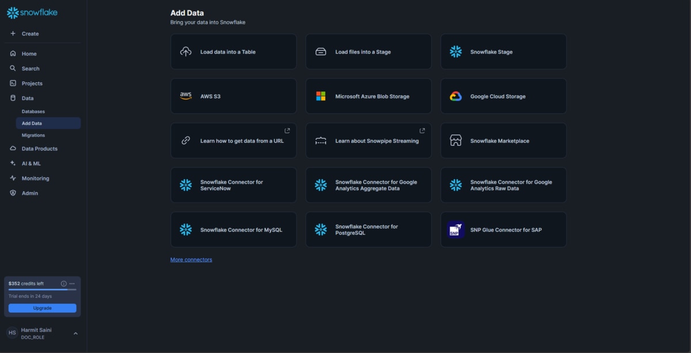Select Snowflake Connector for PostgreSQL card
This screenshot has height=353, width=691.
(x=369, y=230)
